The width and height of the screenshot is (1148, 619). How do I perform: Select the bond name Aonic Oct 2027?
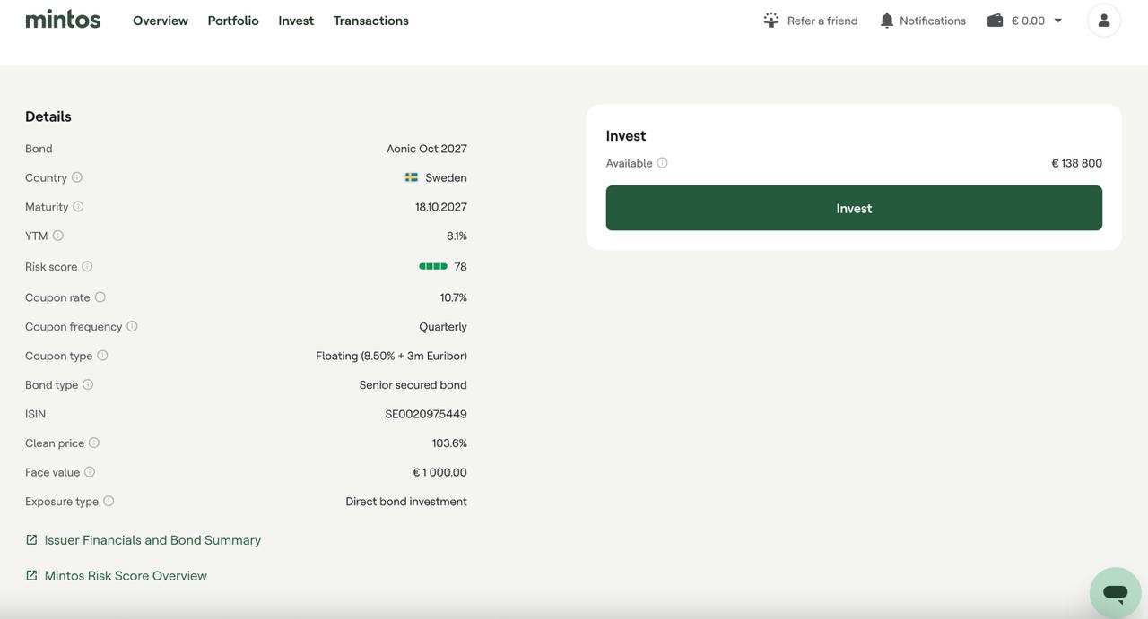tap(427, 149)
